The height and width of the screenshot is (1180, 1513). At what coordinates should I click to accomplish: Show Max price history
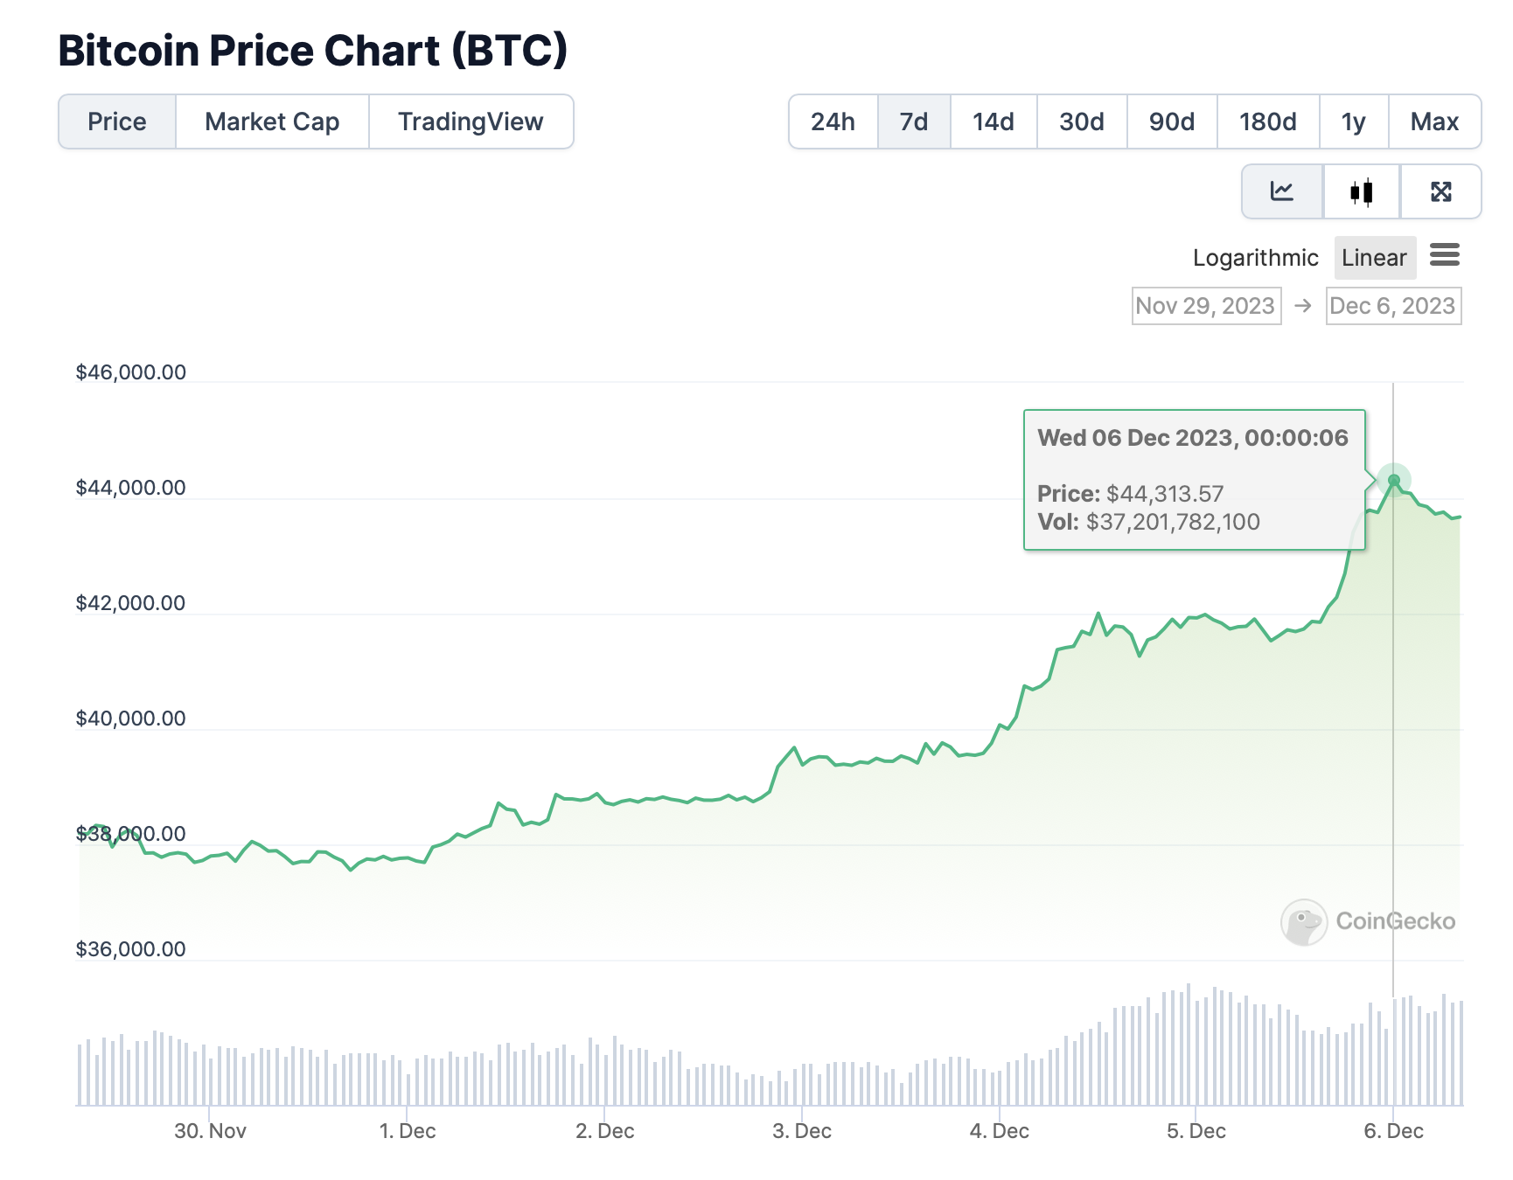[1434, 121]
